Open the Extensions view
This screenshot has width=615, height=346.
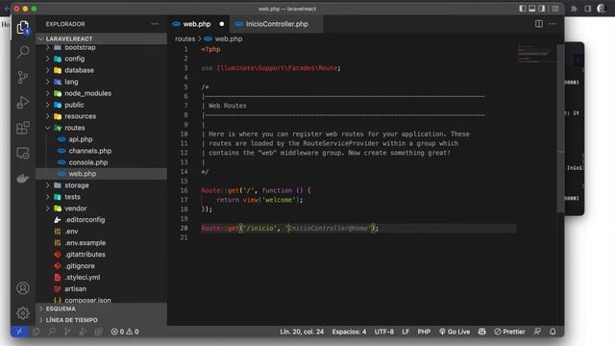23,128
